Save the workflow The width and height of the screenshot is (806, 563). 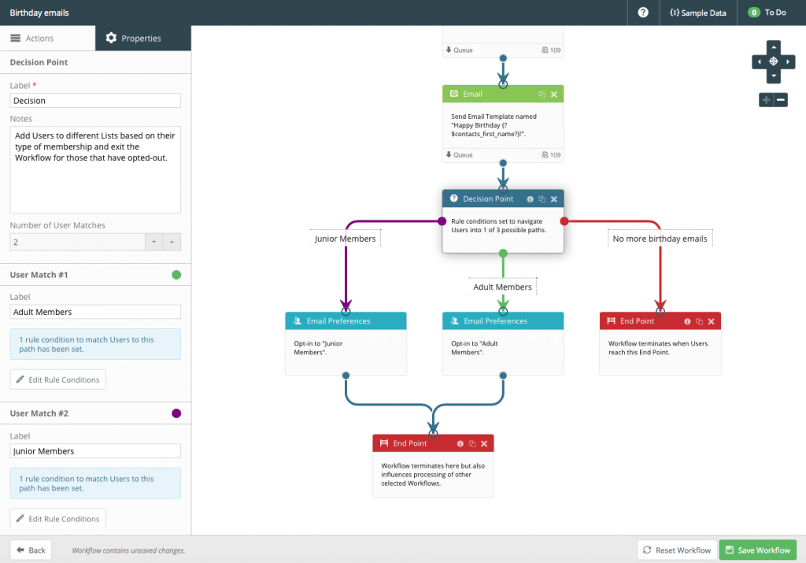point(757,550)
